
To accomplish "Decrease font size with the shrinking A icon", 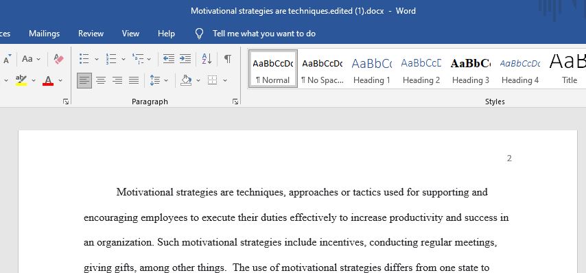I will click(8, 59).
